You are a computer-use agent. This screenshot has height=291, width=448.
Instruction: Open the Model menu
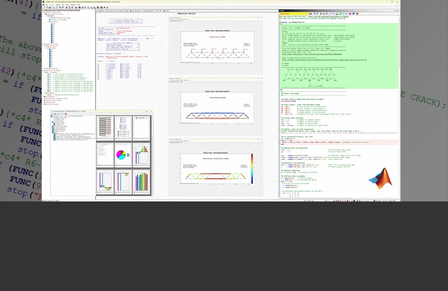click(58, 5)
